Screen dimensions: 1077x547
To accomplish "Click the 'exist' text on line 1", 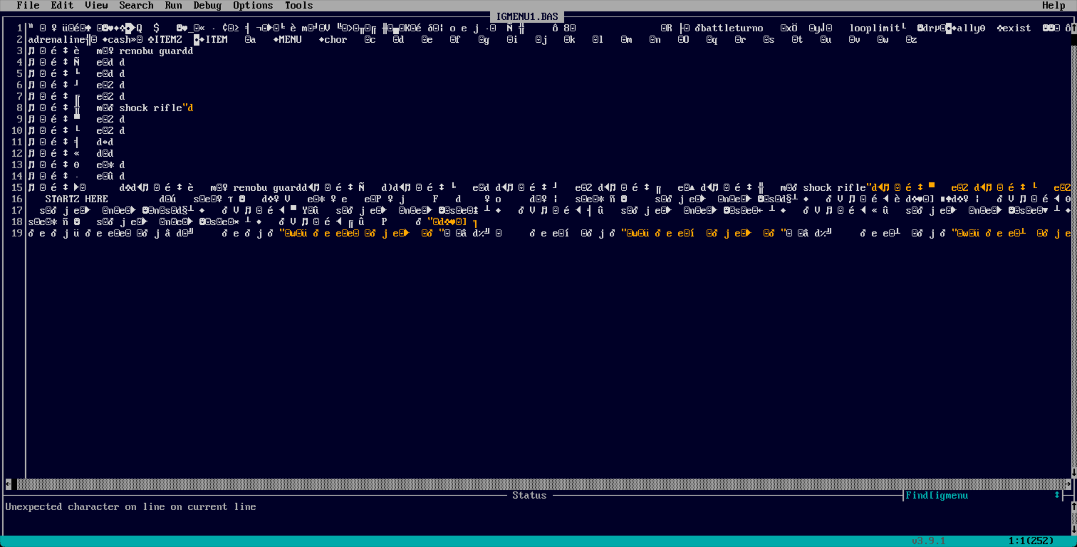I will pyautogui.click(x=1017, y=28).
